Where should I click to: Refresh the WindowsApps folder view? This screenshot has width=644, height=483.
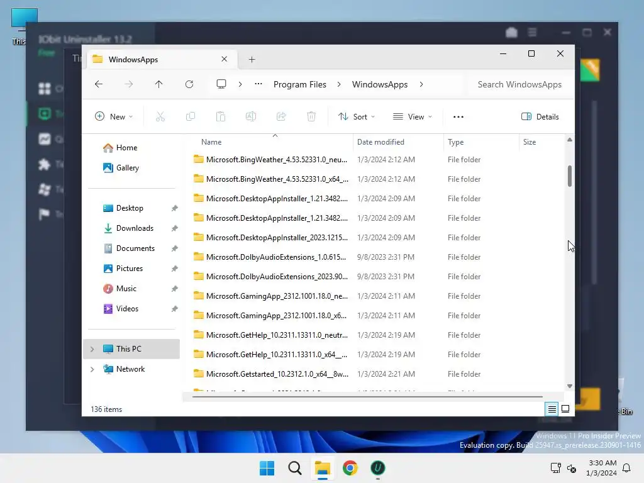point(189,84)
